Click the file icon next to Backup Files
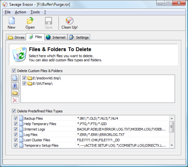 (x=21, y=118)
